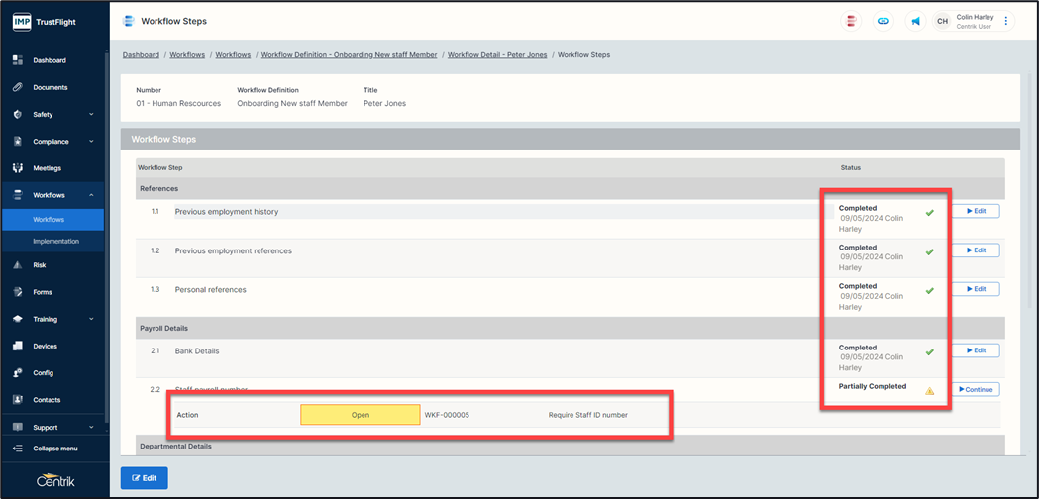Viewport: 1039px width, 499px height.
Task: Open Workflow Detail - Peter Jones breadcrumb
Action: 497,55
